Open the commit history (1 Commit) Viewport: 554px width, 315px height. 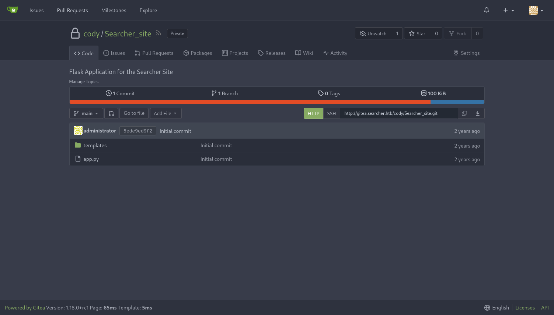click(120, 93)
